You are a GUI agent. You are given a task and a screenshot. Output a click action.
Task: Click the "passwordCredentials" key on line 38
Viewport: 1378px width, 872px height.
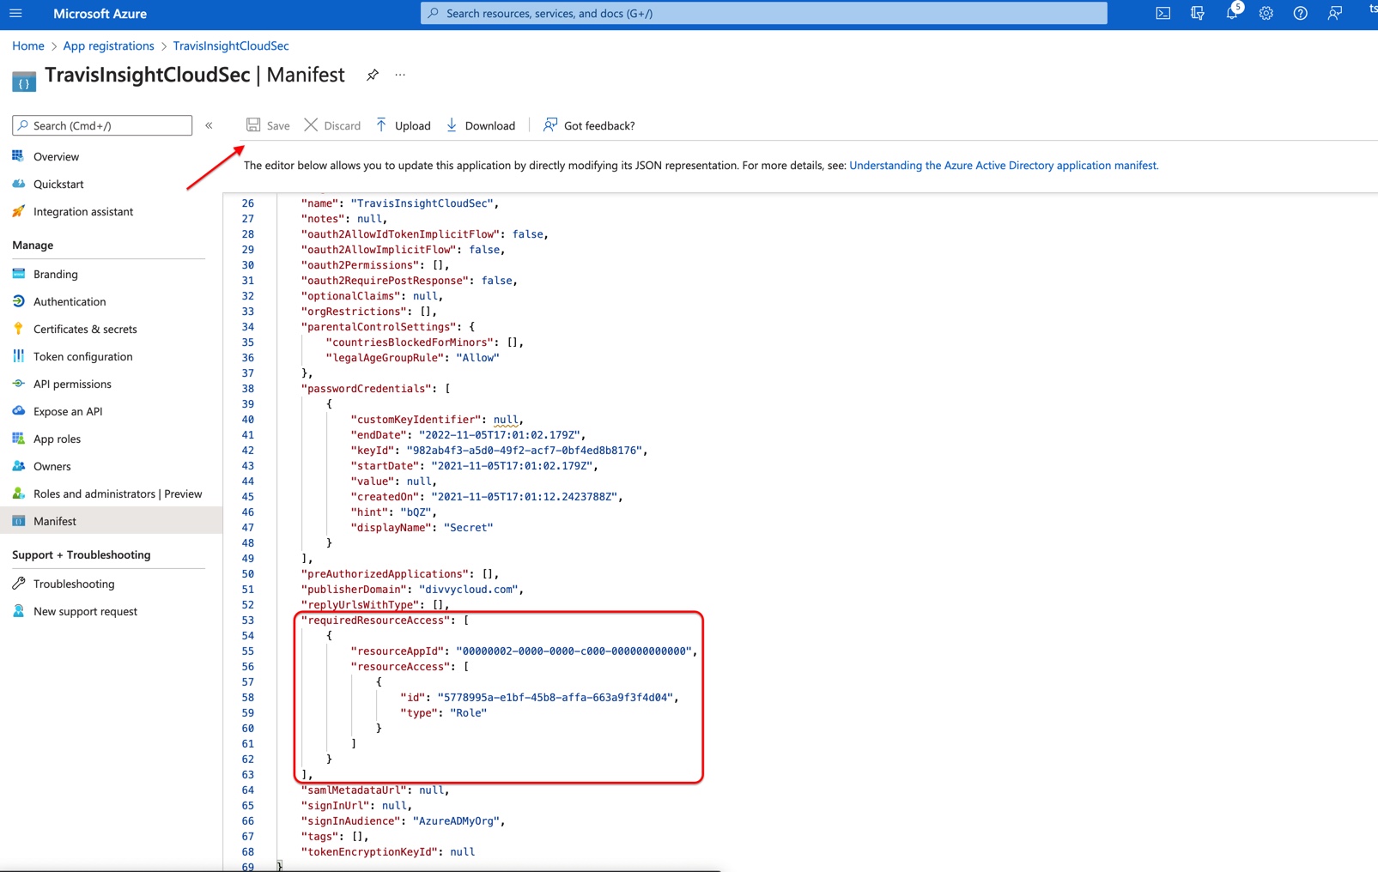(x=366, y=388)
